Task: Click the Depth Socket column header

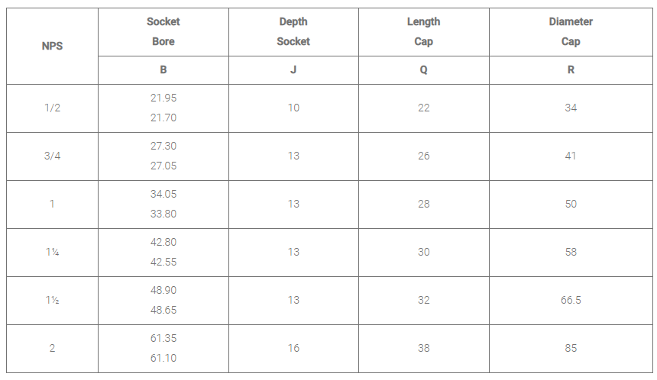Action: (293, 32)
